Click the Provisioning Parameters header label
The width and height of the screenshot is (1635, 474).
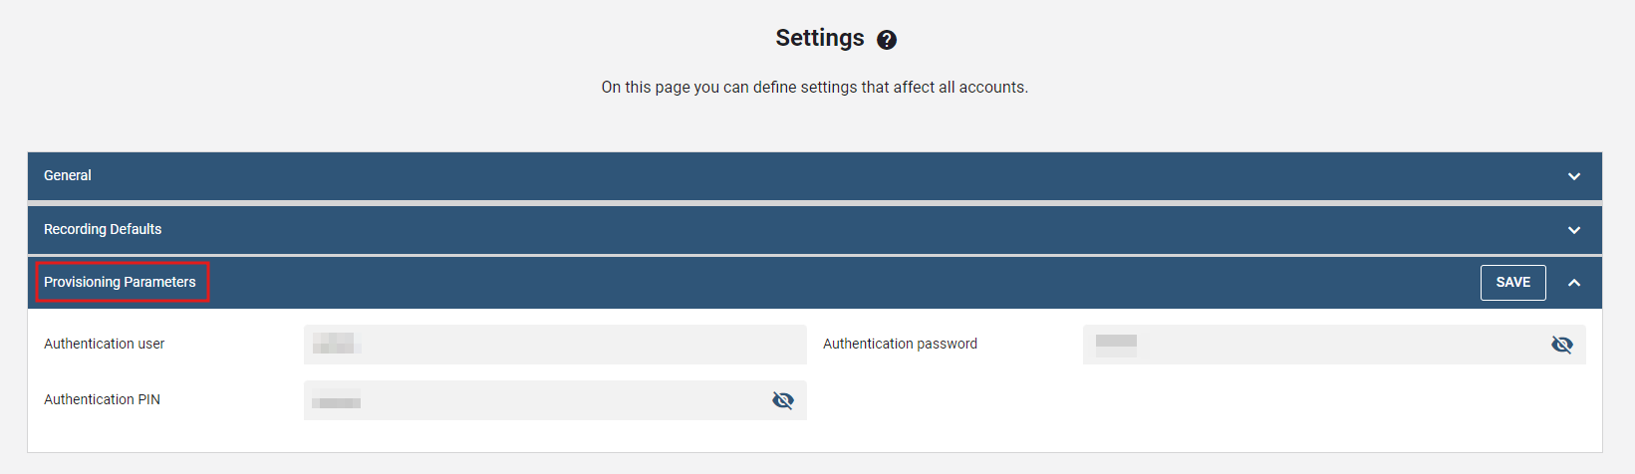pos(120,282)
